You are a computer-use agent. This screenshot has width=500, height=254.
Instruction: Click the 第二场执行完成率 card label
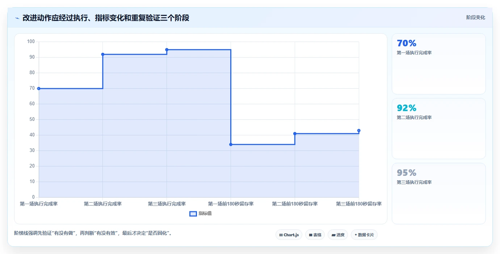click(414, 118)
